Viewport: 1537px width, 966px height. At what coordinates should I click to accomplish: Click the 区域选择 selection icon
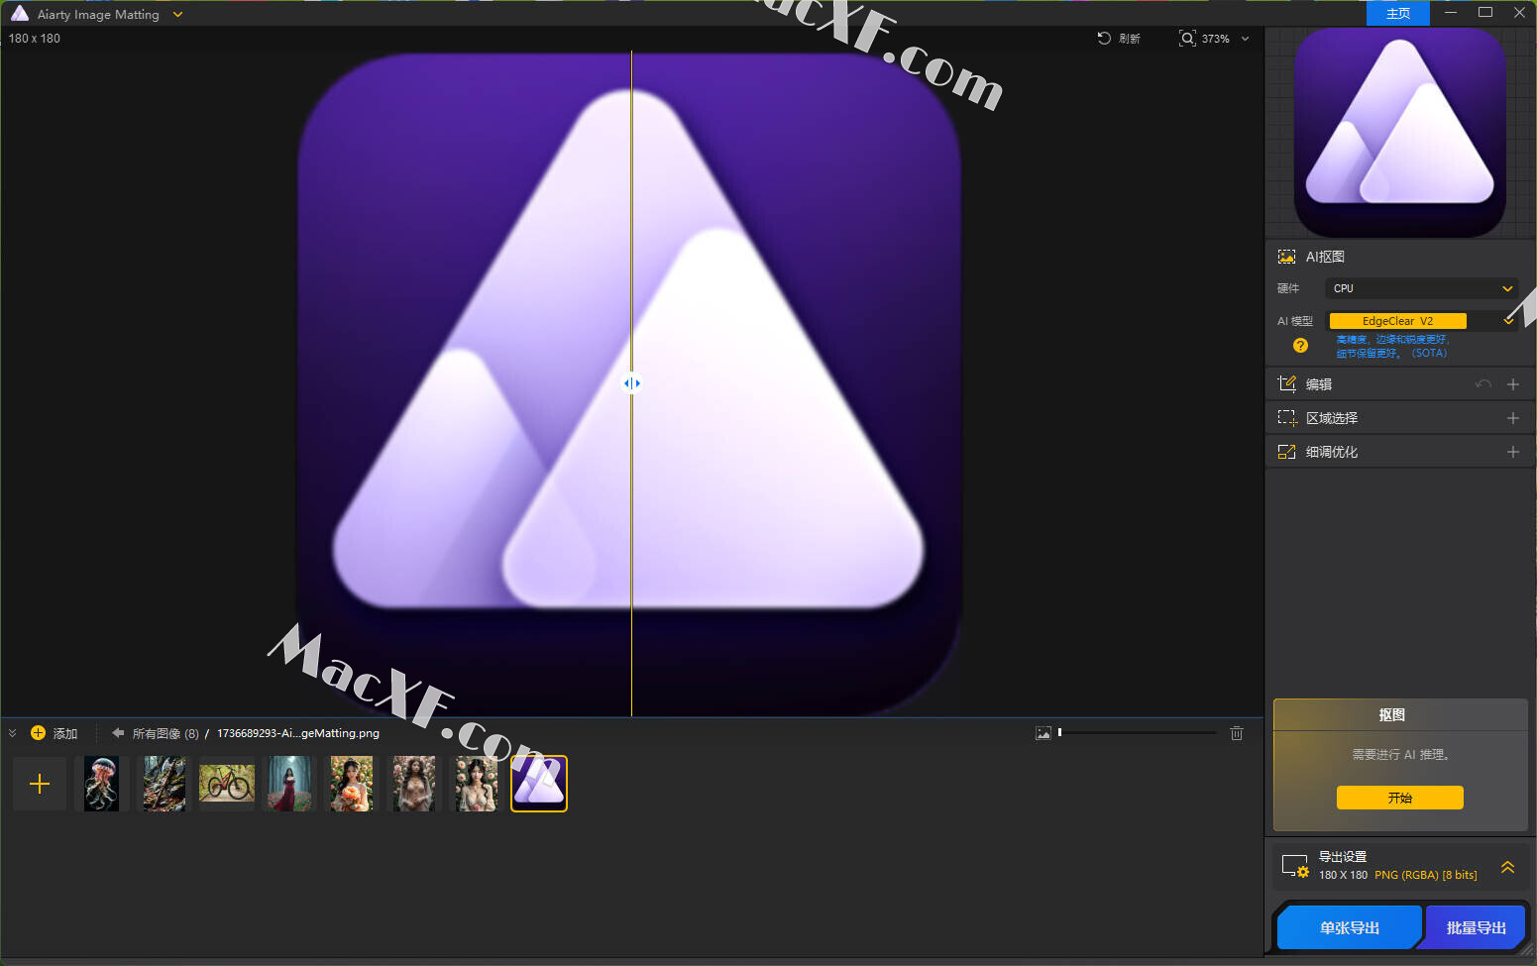tap(1286, 418)
